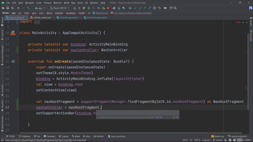Image resolution: width=253 pixels, height=142 pixels.
Task: Open the Refactor menu
Action: click(x=58, y=3)
